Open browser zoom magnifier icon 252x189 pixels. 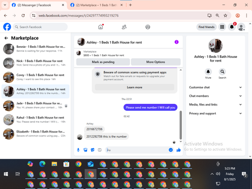click(x=217, y=16)
